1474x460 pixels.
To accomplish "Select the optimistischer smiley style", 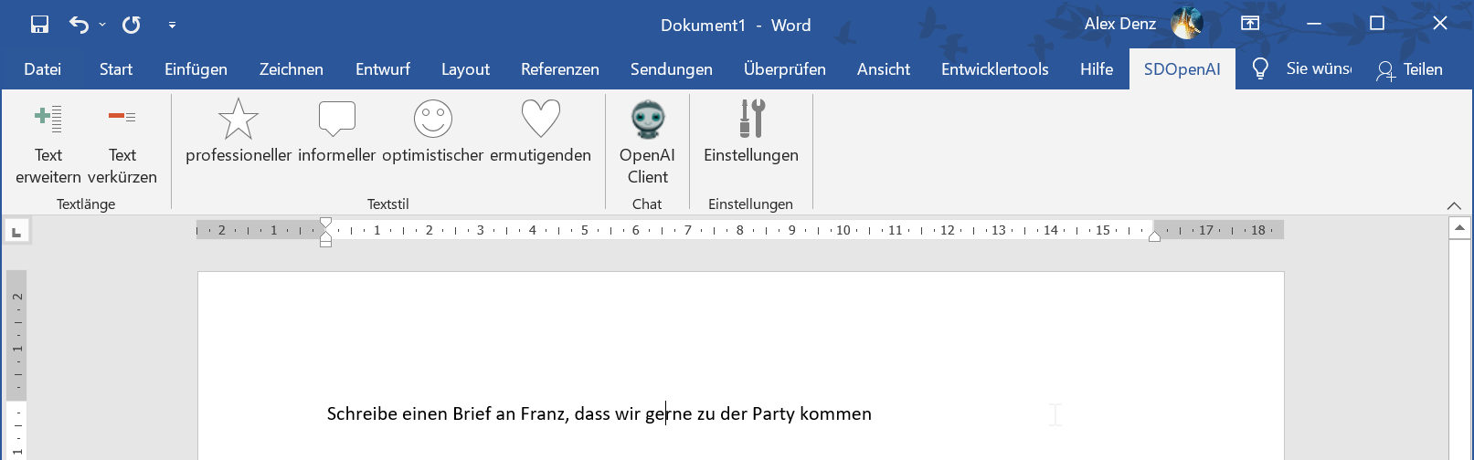I will tap(433, 119).
